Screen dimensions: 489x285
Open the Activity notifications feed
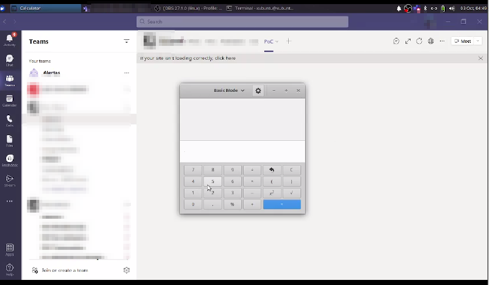[x=10, y=40]
